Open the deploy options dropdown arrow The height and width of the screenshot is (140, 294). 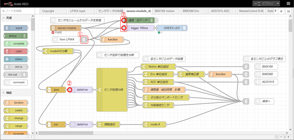(x=278, y=4)
